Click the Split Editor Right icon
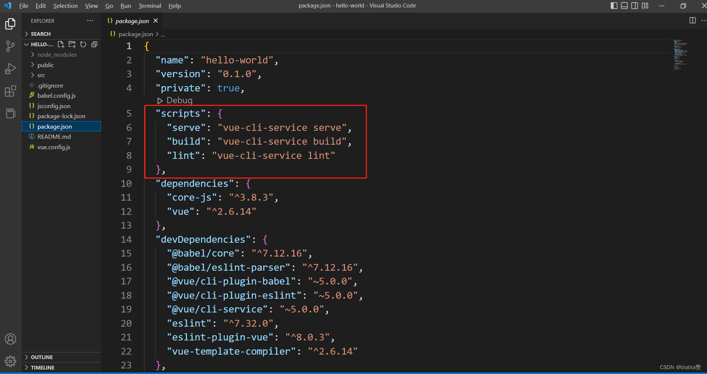707x374 pixels. pos(692,21)
